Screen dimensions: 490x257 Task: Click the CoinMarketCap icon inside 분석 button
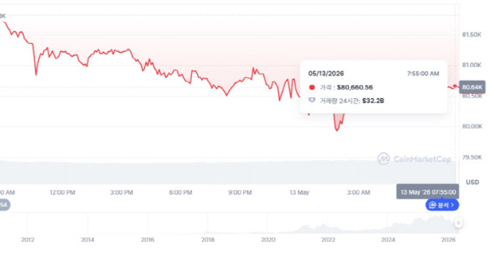pos(433,205)
